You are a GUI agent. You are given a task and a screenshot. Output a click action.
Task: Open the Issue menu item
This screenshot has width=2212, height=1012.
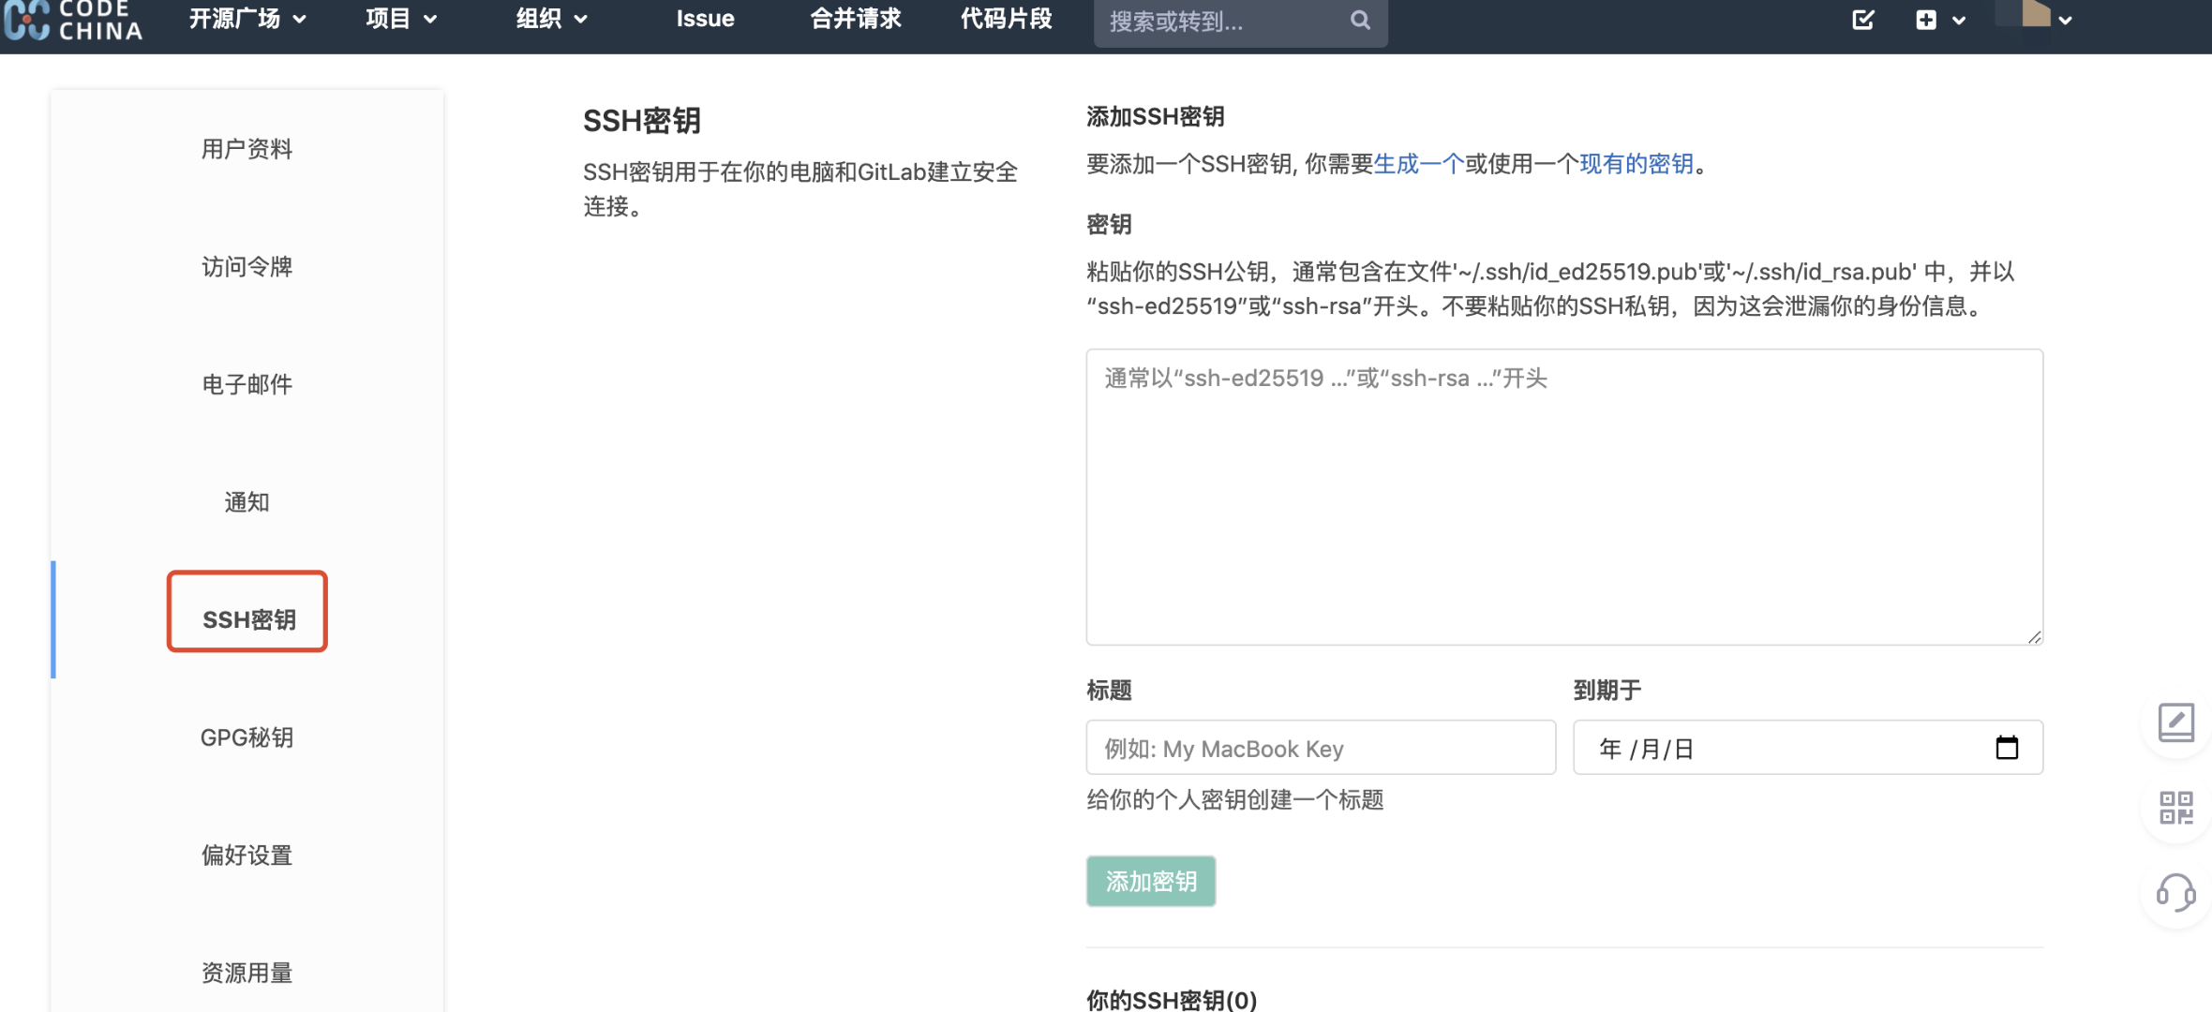(705, 19)
